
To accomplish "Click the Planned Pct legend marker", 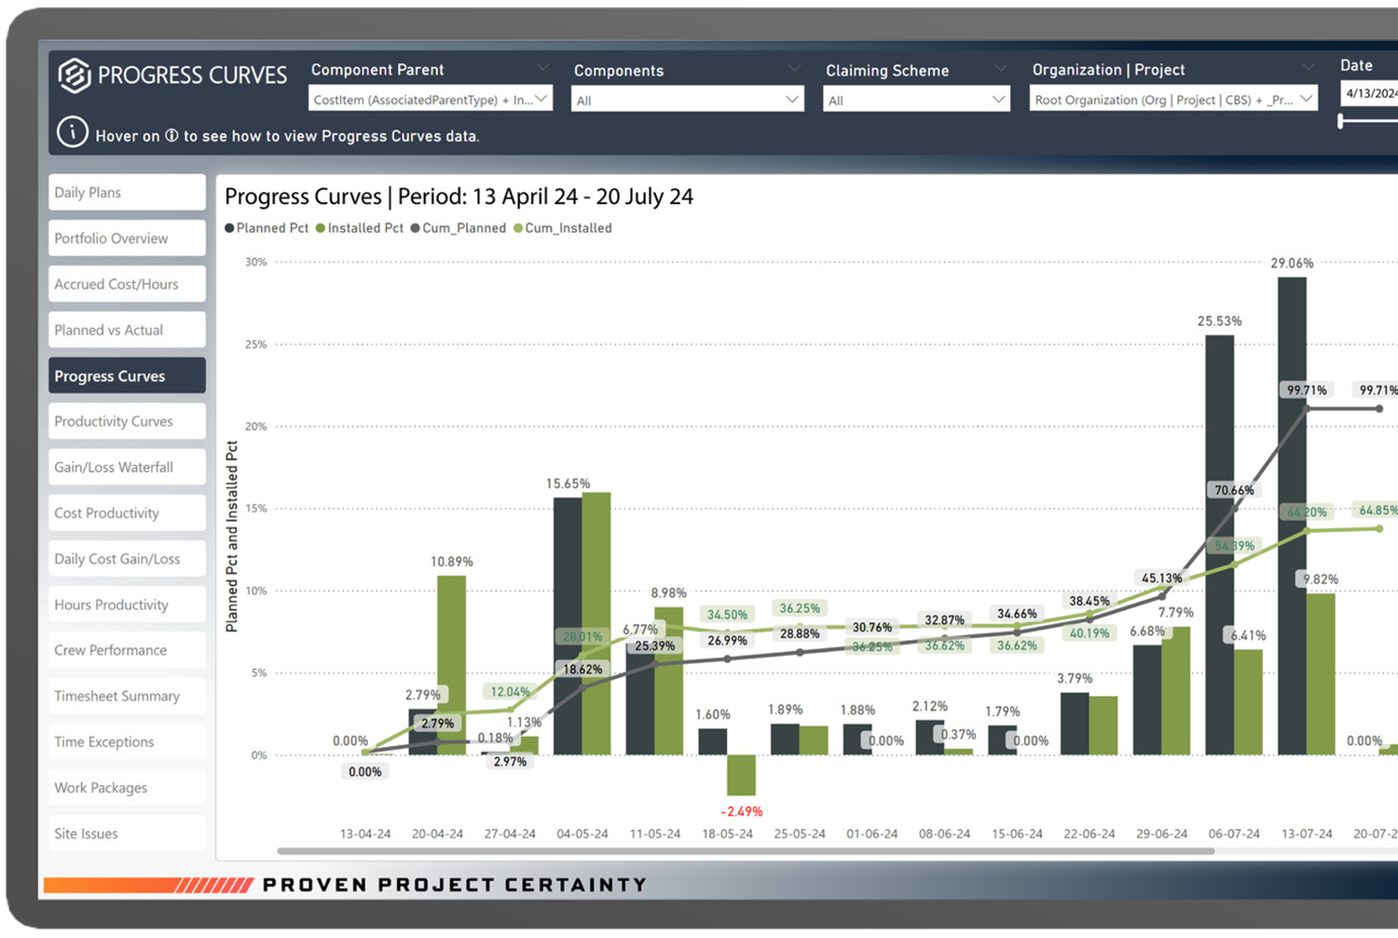I will [x=230, y=228].
